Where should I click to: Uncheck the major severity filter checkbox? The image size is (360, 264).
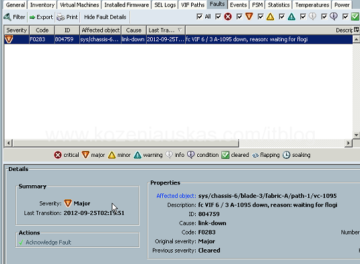pos(240,17)
